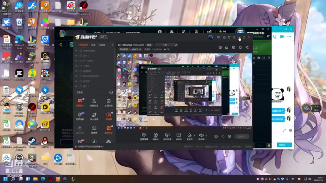Click the record icon beside the preview eye
This screenshot has width=326, height=183.
click(216, 136)
